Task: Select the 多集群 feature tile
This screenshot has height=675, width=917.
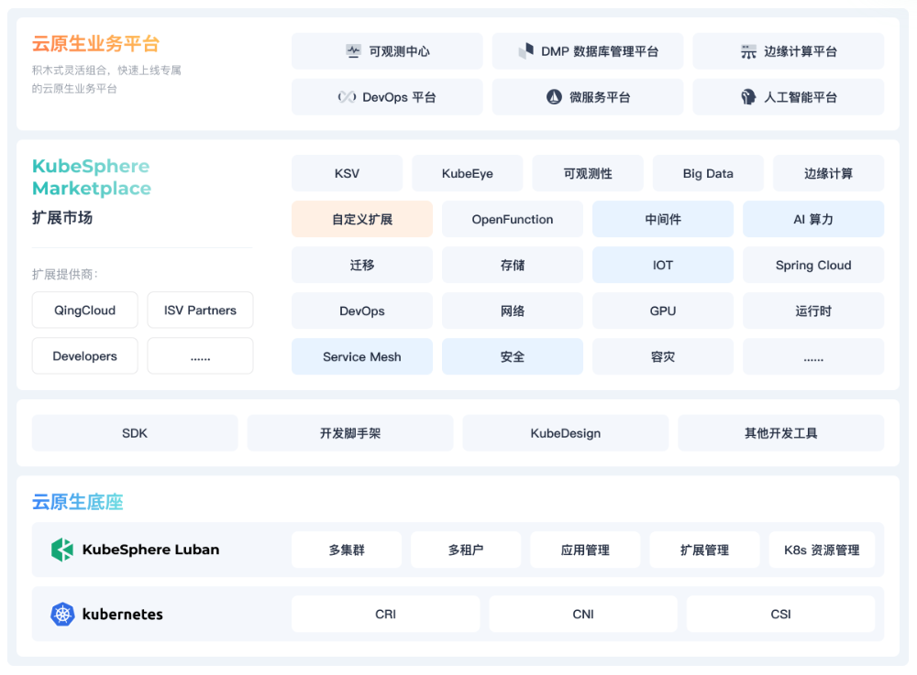Action: 347,550
